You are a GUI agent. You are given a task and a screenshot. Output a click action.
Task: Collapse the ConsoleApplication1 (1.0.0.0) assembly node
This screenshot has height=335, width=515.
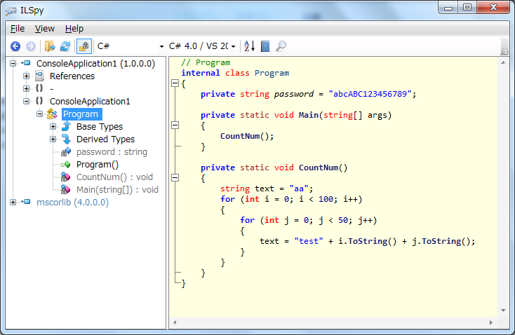pyautogui.click(x=13, y=63)
